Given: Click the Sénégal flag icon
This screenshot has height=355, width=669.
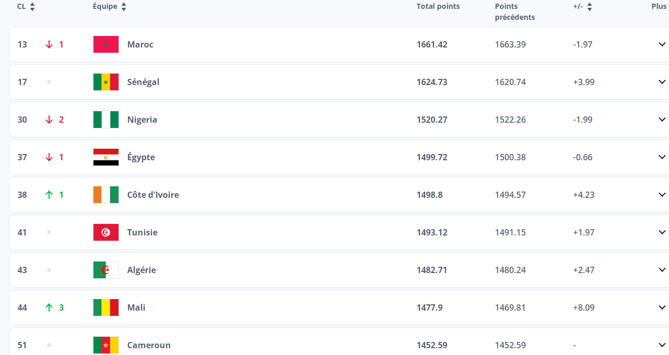Looking at the screenshot, I should (106, 82).
